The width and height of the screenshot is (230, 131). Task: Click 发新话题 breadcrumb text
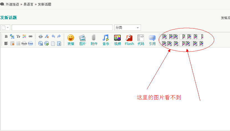[x=45, y=4]
